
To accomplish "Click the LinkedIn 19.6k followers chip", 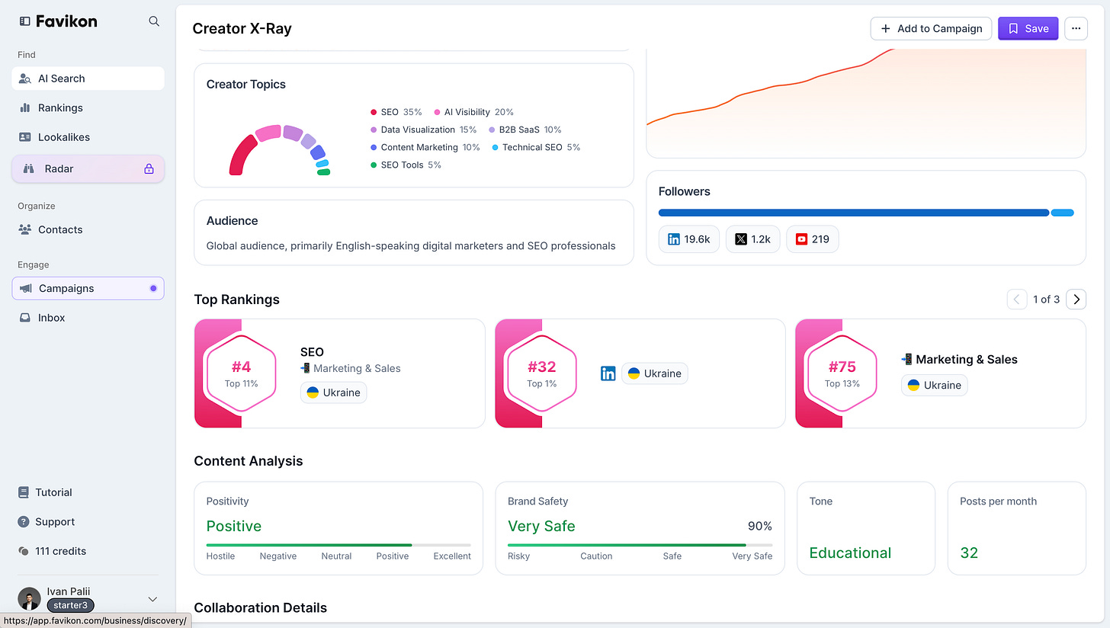I will [x=689, y=239].
